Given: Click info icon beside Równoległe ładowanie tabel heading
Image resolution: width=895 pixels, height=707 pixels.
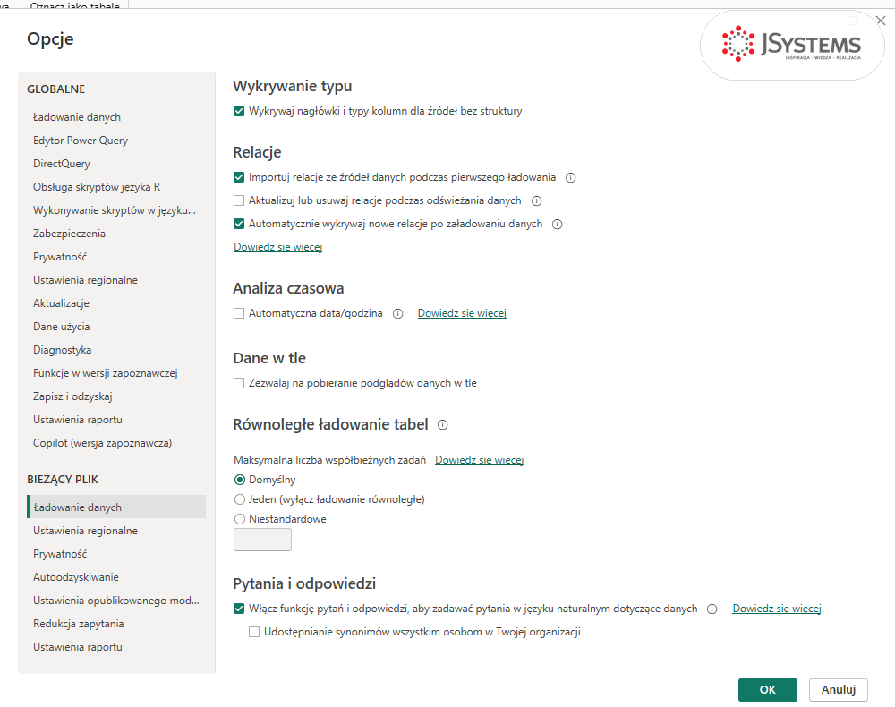Looking at the screenshot, I should pos(442,424).
